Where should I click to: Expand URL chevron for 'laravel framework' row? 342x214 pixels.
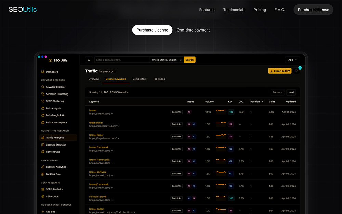[x=112, y=151]
